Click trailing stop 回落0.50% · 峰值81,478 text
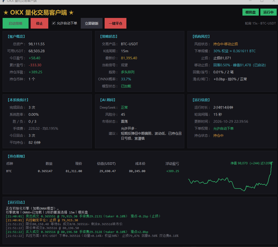Screen dimensions: 278x247 (240, 65)
